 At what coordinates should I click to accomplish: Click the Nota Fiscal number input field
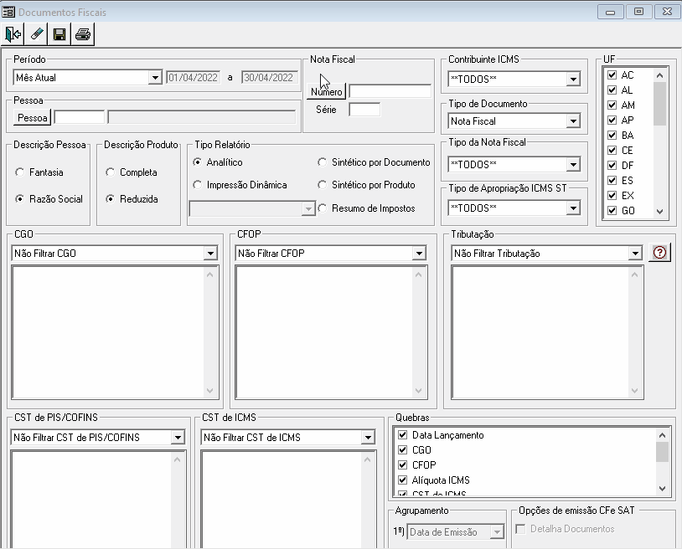(390, 91)
